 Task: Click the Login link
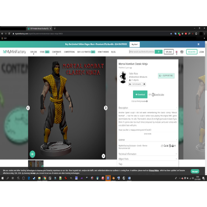[x=201, y=52]
